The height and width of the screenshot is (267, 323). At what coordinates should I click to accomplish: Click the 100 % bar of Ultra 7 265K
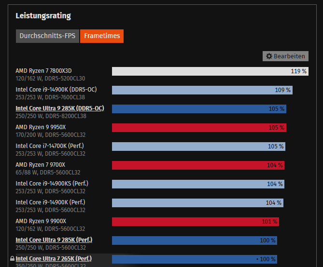pos(195,259)
